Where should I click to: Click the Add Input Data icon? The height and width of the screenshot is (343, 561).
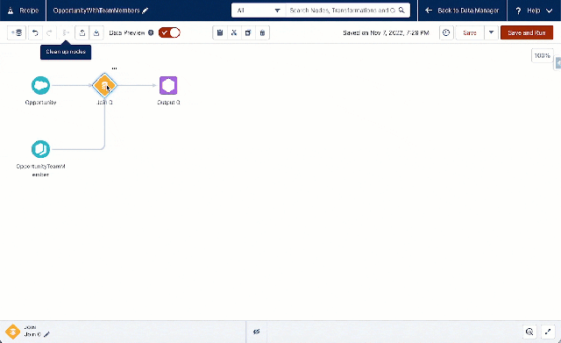pos(17,32)
